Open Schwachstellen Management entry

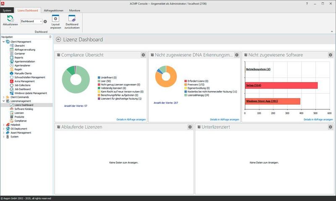(30, 77)
